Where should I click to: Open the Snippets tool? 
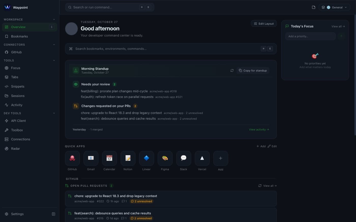pos(29,86)
